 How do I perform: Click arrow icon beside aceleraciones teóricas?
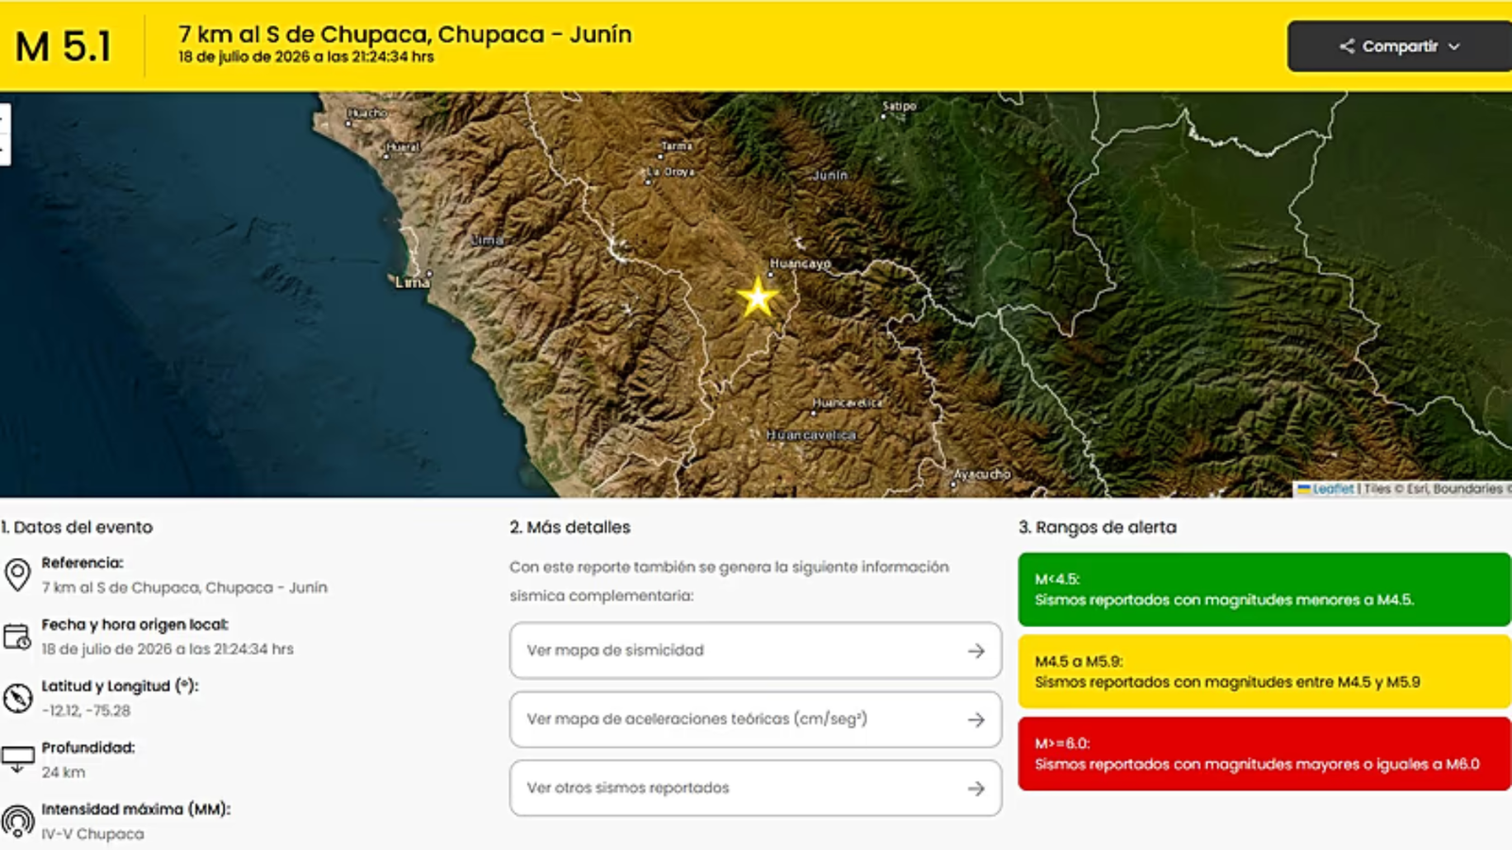(x=976, y=720)
